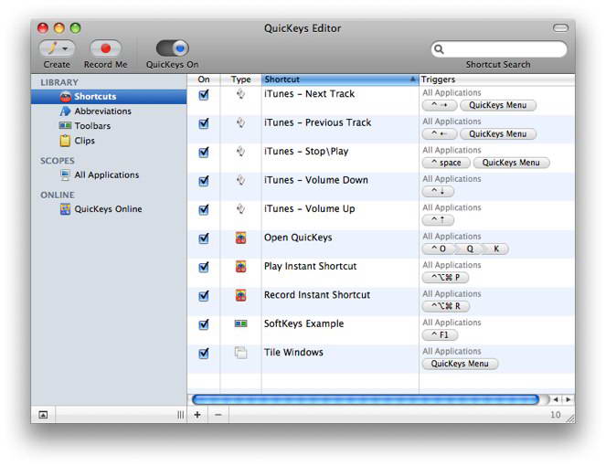Select the iTunes - Volume Up row name
The width and height of the screenshot is (606, 466).
click(310, 208)
